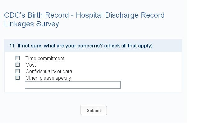
Task: Click 'Linkages Survey' on the title's second line
Action: click(x=31, y=24)
